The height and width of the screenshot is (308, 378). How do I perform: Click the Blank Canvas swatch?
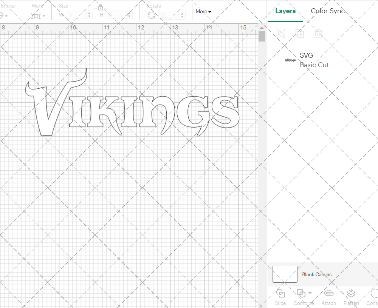(x=285, y=274)
